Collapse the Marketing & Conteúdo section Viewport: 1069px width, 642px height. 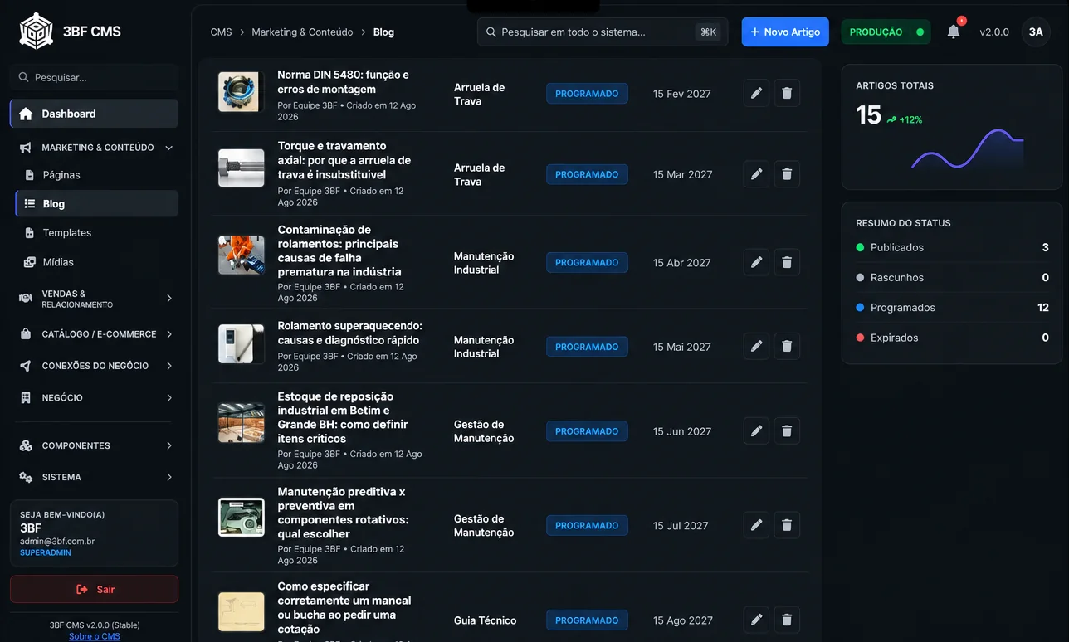click(95, 148)
